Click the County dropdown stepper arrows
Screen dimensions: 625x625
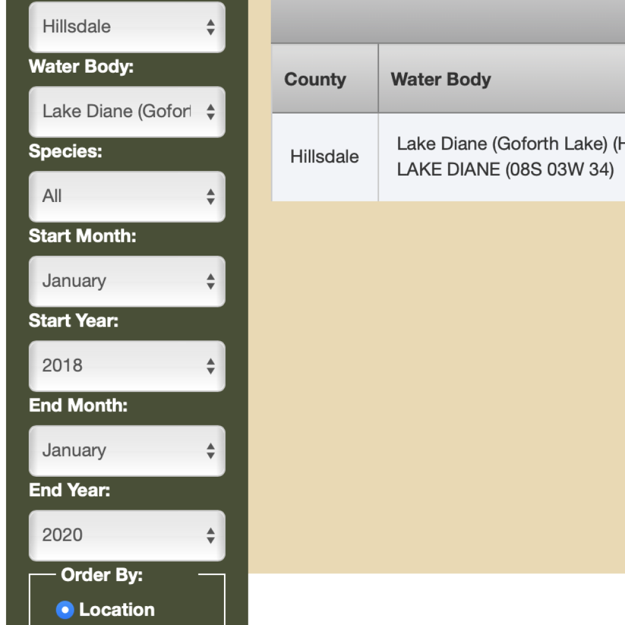pyautogui.click(x=211, y=27)
